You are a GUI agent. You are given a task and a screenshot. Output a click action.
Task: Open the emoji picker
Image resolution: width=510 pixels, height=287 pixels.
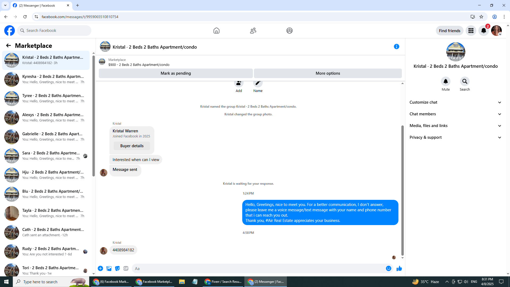pyautogui.click(x=388, y=268)
